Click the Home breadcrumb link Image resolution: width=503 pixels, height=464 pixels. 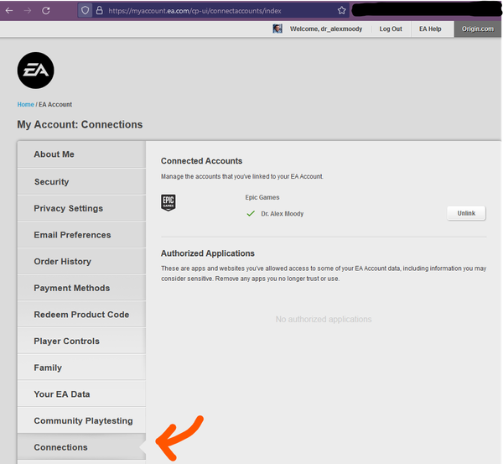point(26,104)
